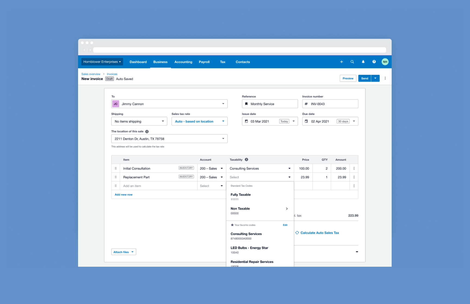470x304 pixels.
Task: Click the Taxability info icon
Action: click(246, 160)
